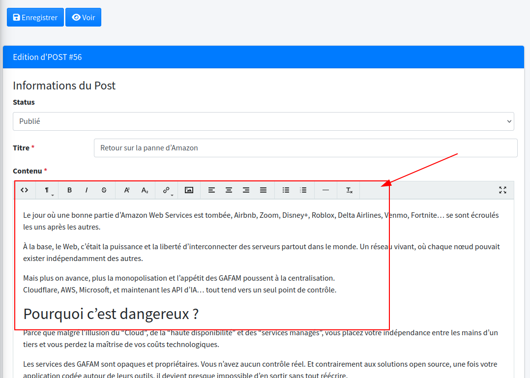The width and height of the screenshot is (530, 378).
Task: Toggle strikethrough formatting
Action: pyautogui.click(x=104, y=190)
